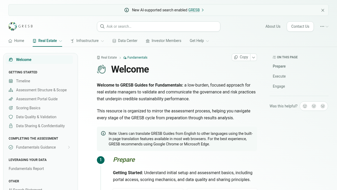Click the Investor Members bank icon
The width and height of the screenshot is (337, 190).
coord(148,41)
